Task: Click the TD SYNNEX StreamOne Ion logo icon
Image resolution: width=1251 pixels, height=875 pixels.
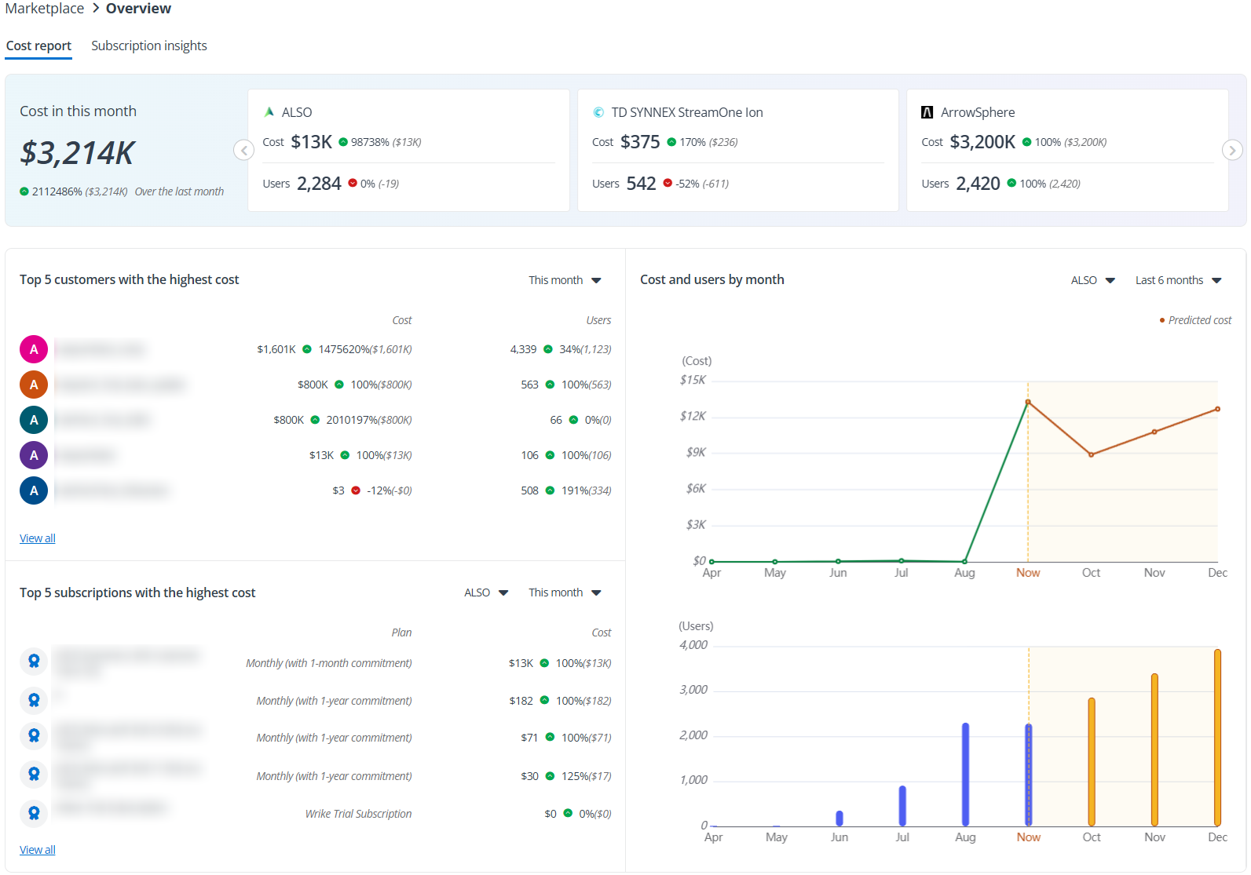Action: coord(598,112)
